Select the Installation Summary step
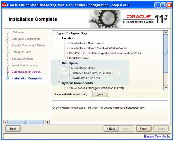The width and height of the screenshot is (174, 141). (24, 65)
